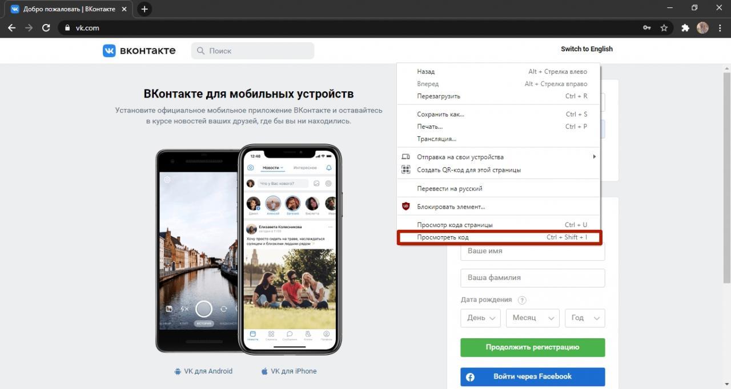Screen dimensions: 731x389
Task: Click Ваше имя input field
Action: point(532,252)
